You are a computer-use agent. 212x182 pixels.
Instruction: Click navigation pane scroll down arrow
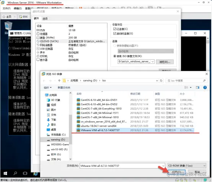tap(70, 159)
